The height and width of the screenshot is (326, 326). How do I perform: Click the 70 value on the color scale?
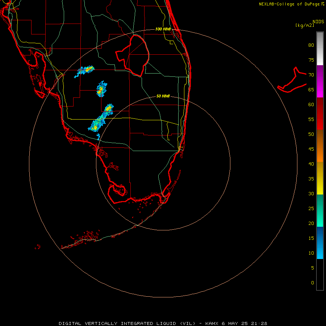click(x=311, y=75)
